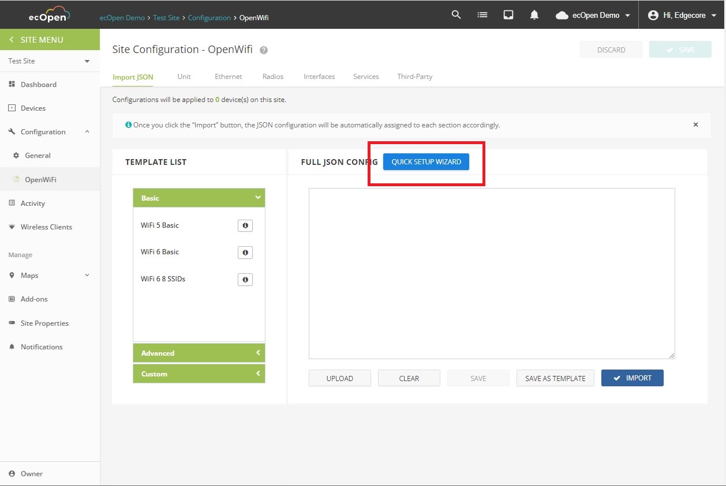
Task: Click the ecOpen logo
Action: [x=50, y=14]
